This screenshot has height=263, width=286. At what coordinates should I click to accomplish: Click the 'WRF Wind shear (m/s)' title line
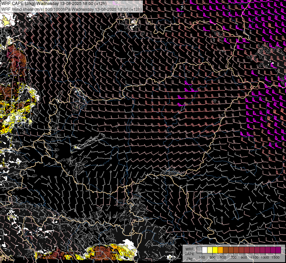(71, 9)
